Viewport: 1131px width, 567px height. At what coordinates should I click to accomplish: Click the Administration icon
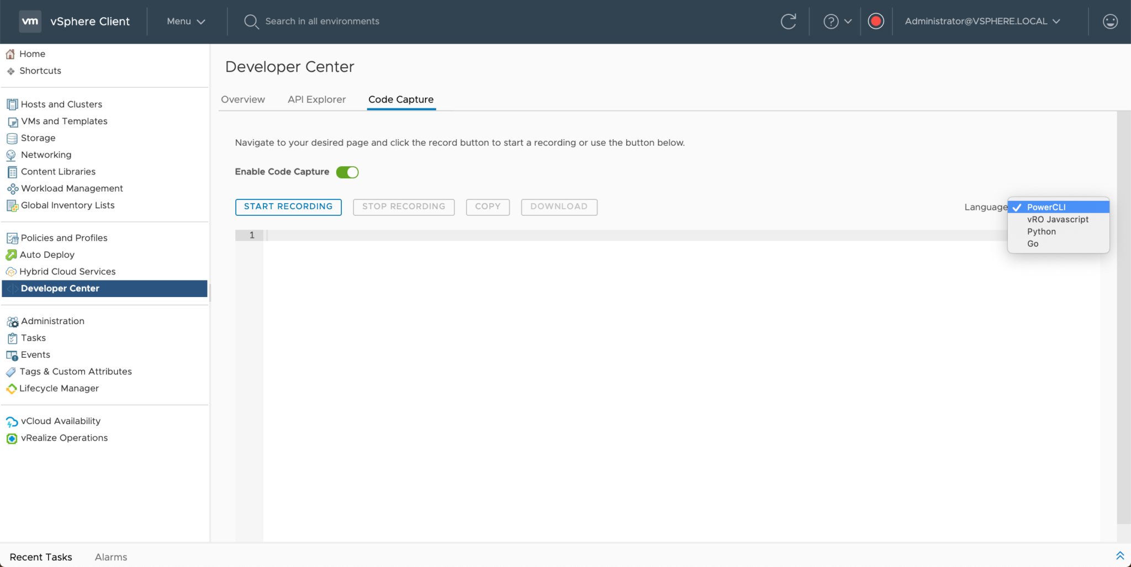click(x=13, y=322)
